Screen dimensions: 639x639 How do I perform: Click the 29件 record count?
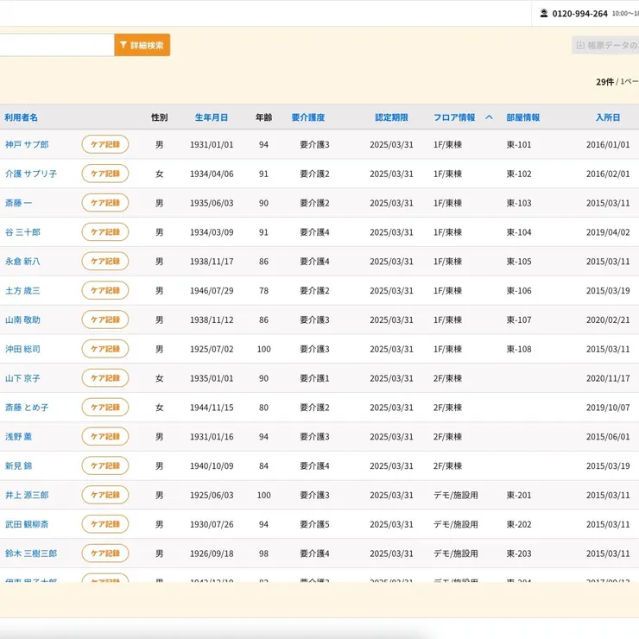pyautogui.click(x=604, y=81)
